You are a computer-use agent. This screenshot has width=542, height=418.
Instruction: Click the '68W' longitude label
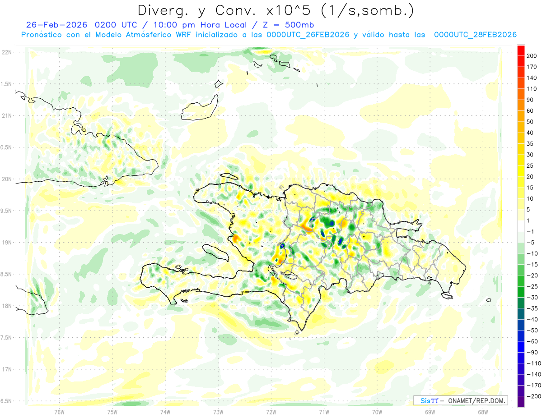pyautogui.click(x=482, y=411)
